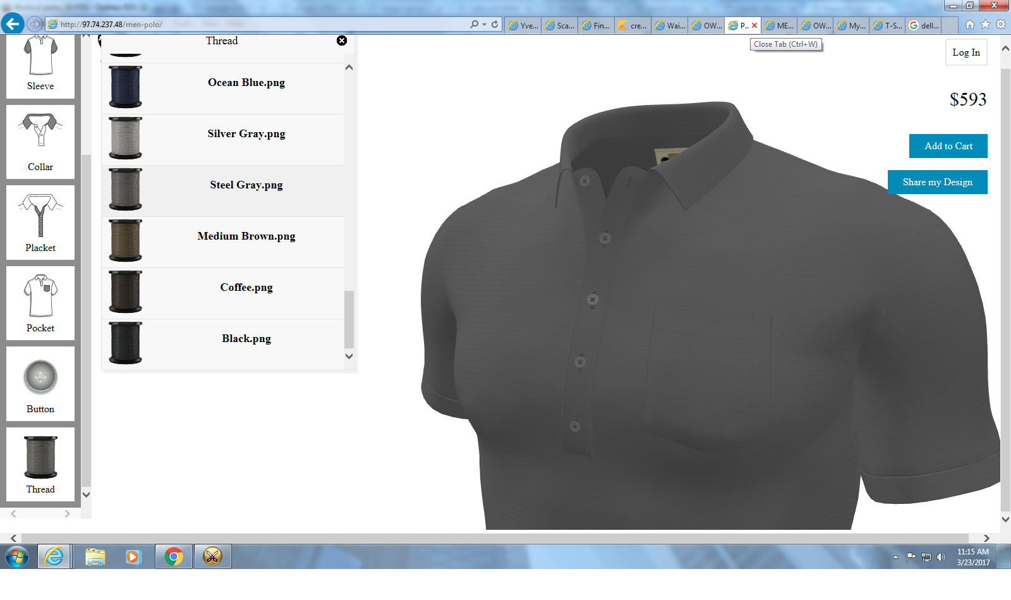Viewport: 1011px width, 600px height.
Task: Click the Add to Cart button
Action: [x=948, y=146]
